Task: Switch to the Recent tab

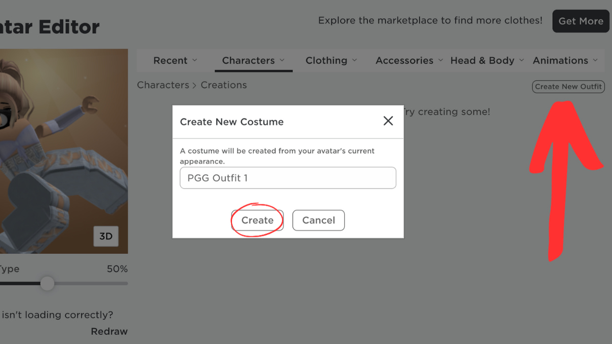Action: [x=170, y=60]
